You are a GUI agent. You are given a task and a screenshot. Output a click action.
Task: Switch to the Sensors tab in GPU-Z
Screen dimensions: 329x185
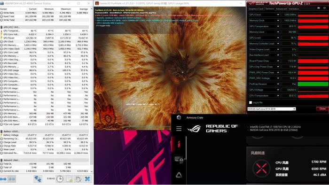(x=269, y=9)
